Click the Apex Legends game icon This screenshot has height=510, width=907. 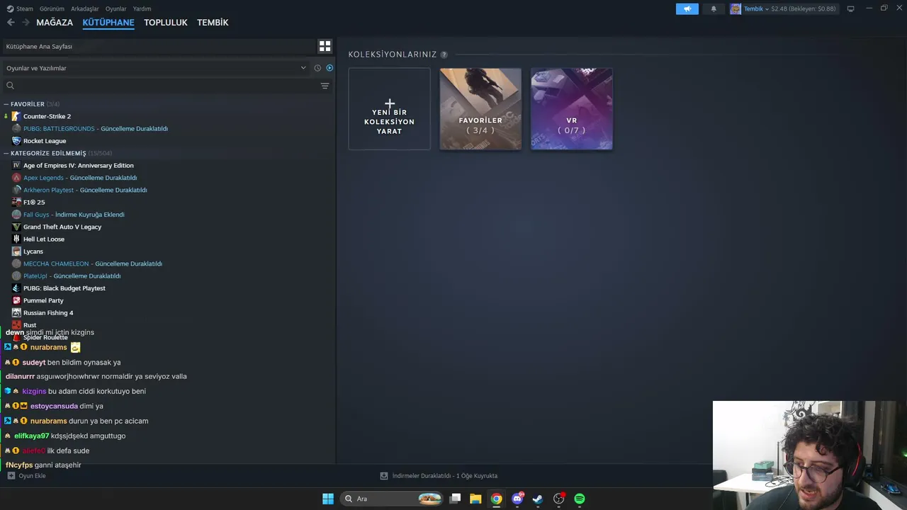16,178
